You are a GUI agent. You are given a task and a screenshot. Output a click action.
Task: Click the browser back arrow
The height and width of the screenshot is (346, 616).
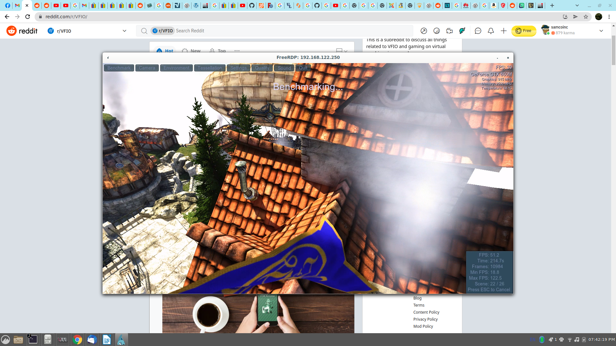[x=7, y=17]
